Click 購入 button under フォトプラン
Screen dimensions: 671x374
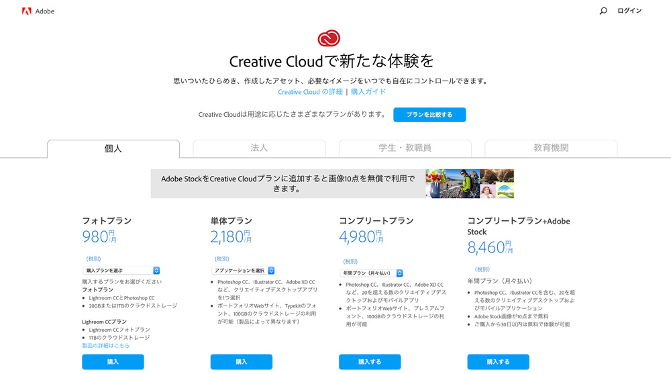coord(113,361)
